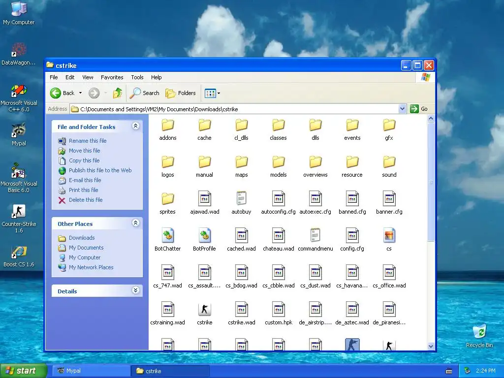504x378 pixels.
Task: Go up one folder level
Action: 117,93
